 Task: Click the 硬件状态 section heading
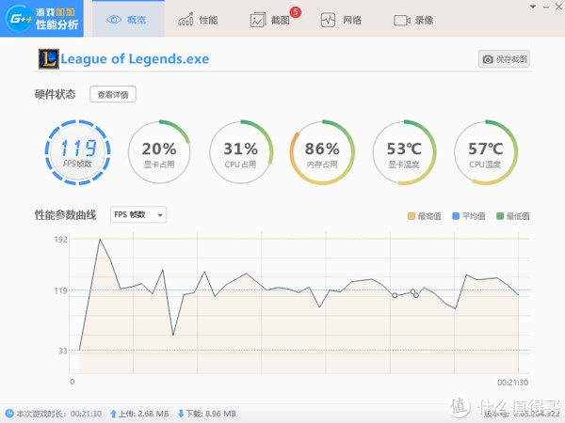56,94
